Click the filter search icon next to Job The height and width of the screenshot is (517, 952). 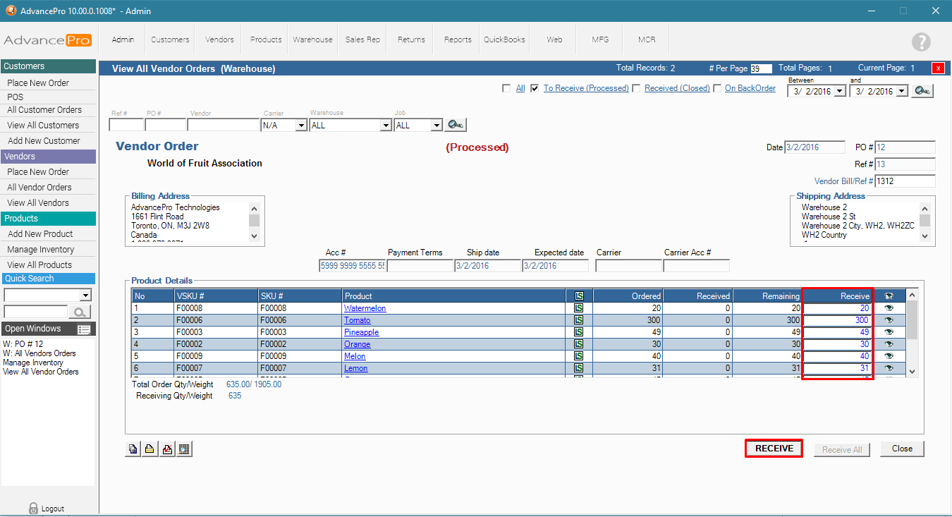click(x=456, y=126)
